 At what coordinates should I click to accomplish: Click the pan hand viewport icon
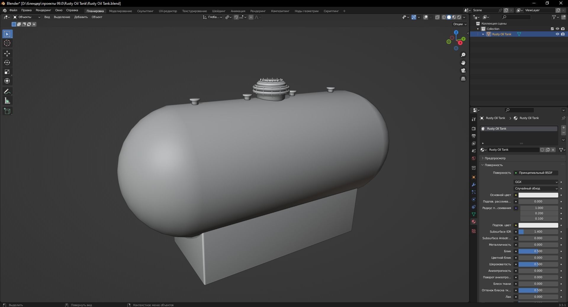pos(463,63)
